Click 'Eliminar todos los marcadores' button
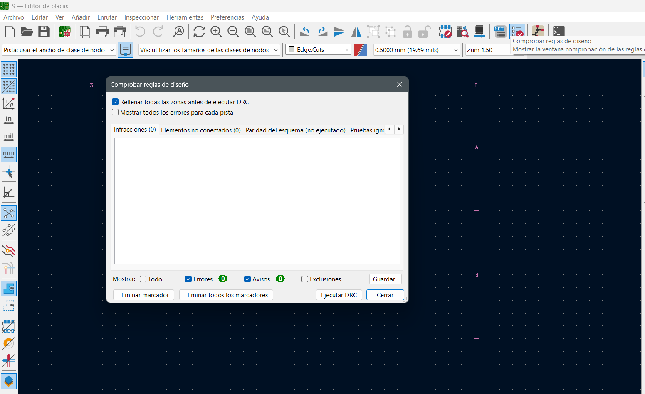645x394 pixels. 226,295
